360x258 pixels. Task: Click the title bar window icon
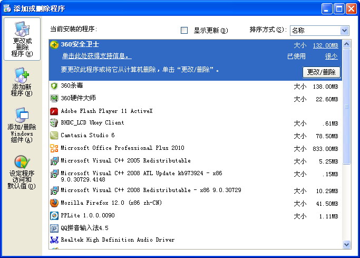7,8
